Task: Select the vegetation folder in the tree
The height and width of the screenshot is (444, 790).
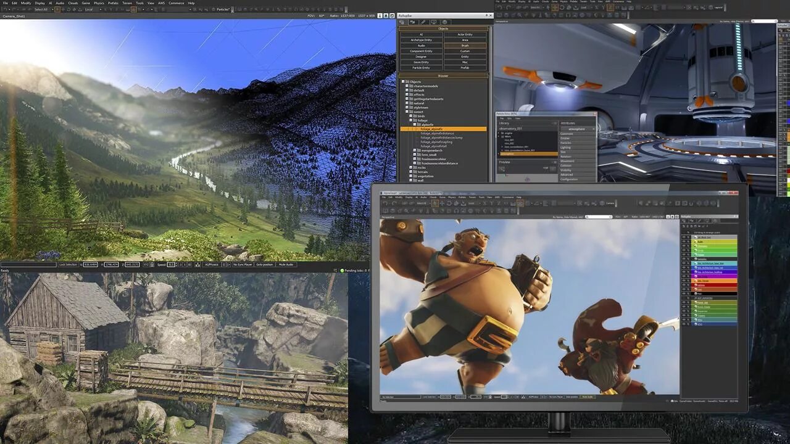Action: coord(425,176)
